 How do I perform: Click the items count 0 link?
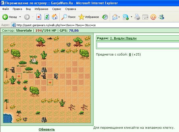tap(130, 55)
